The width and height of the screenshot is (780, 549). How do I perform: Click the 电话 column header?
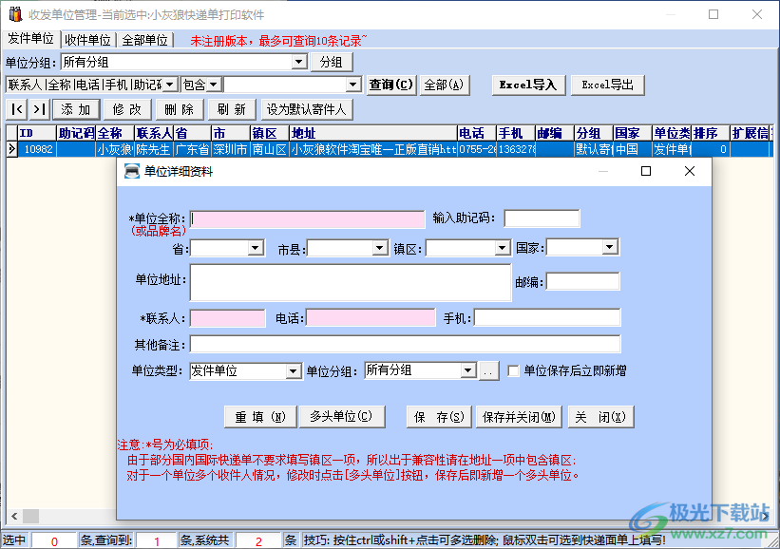(x=477, y=133)
